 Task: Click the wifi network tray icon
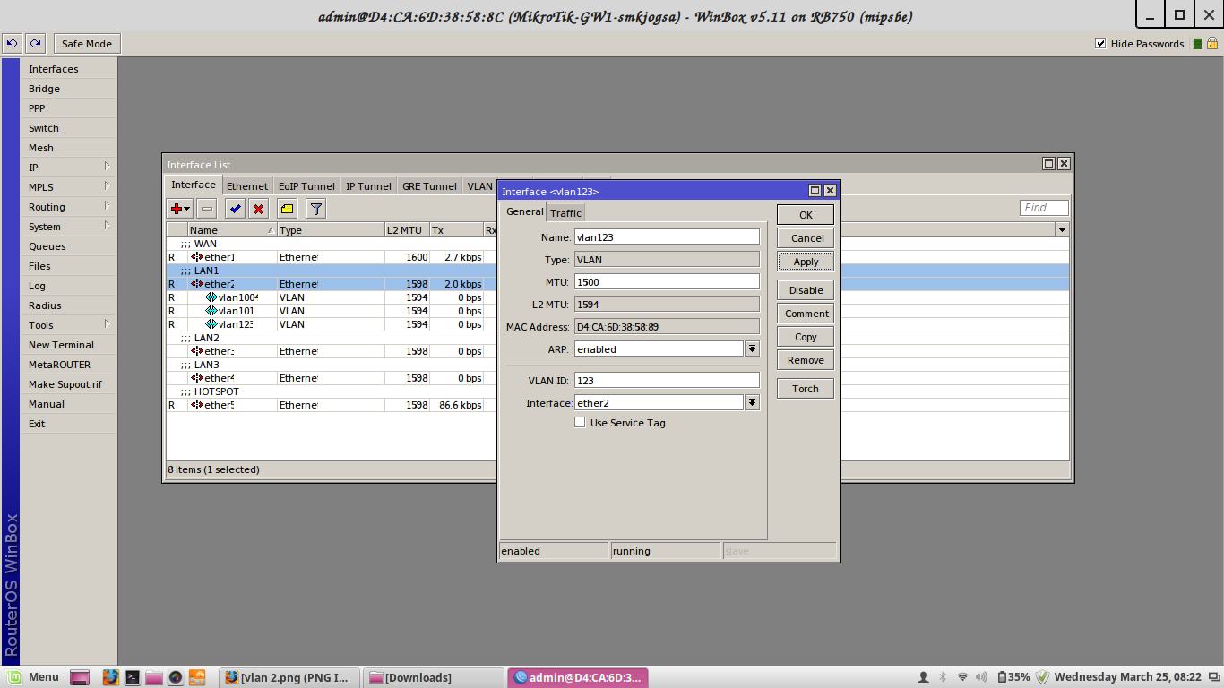click(x=962, y=677)
